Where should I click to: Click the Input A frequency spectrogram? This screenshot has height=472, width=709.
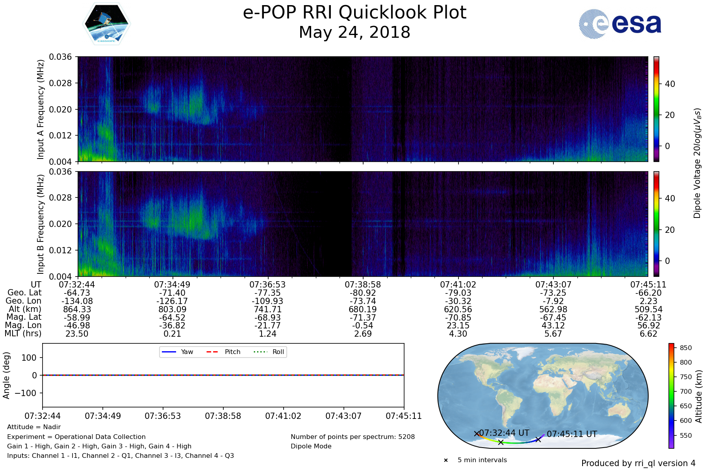tap(362, 109)
